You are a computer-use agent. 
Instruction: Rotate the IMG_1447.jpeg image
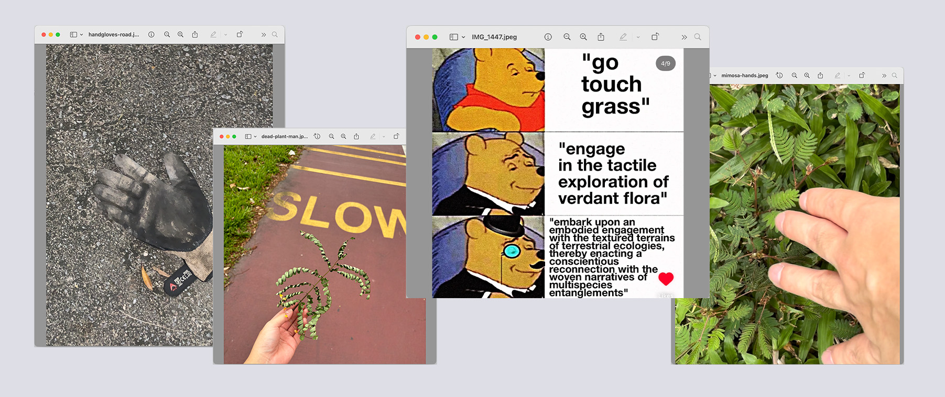pyautogui.click(x=655, y=37)
